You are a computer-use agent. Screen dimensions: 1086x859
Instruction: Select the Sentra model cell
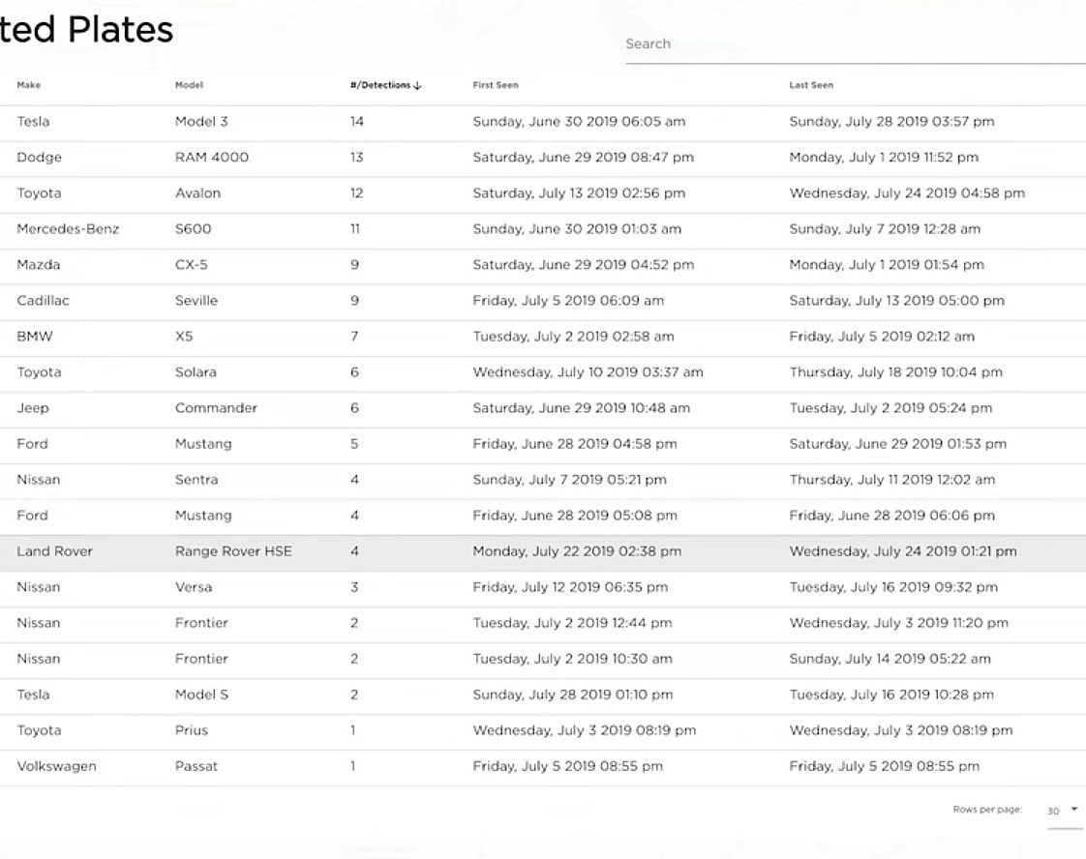click(196, 480)
